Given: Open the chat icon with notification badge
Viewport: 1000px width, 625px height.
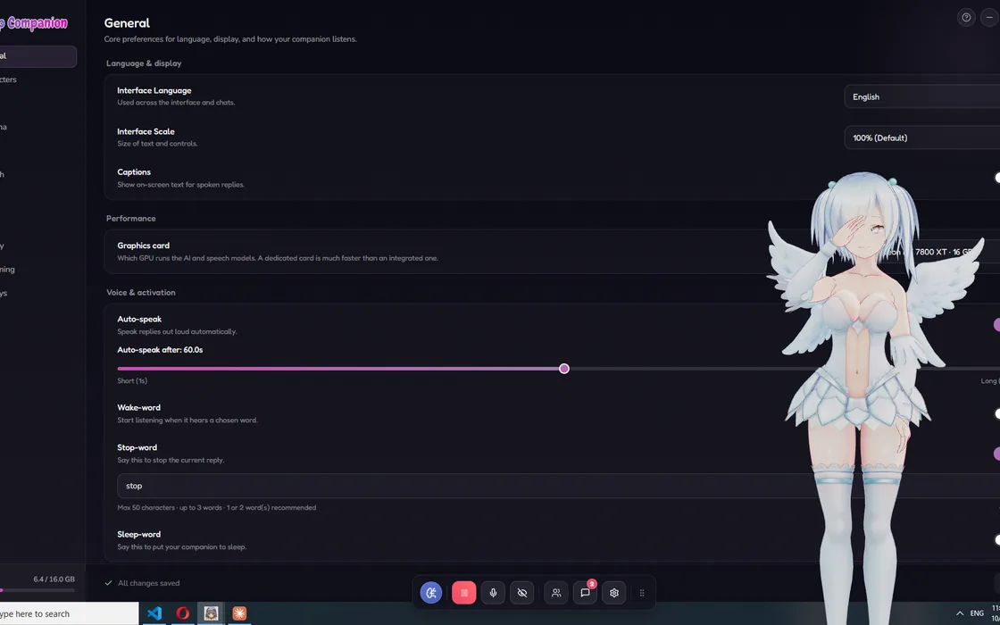Looking at the screenshot, I should (x=586, y=593).
